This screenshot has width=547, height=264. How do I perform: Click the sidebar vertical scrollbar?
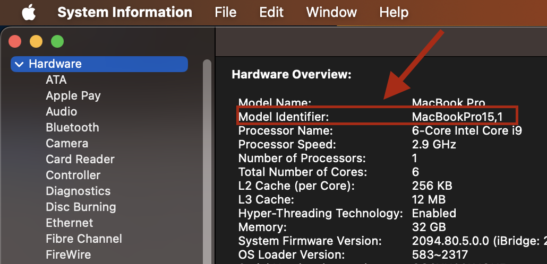(x=207, y=162)
